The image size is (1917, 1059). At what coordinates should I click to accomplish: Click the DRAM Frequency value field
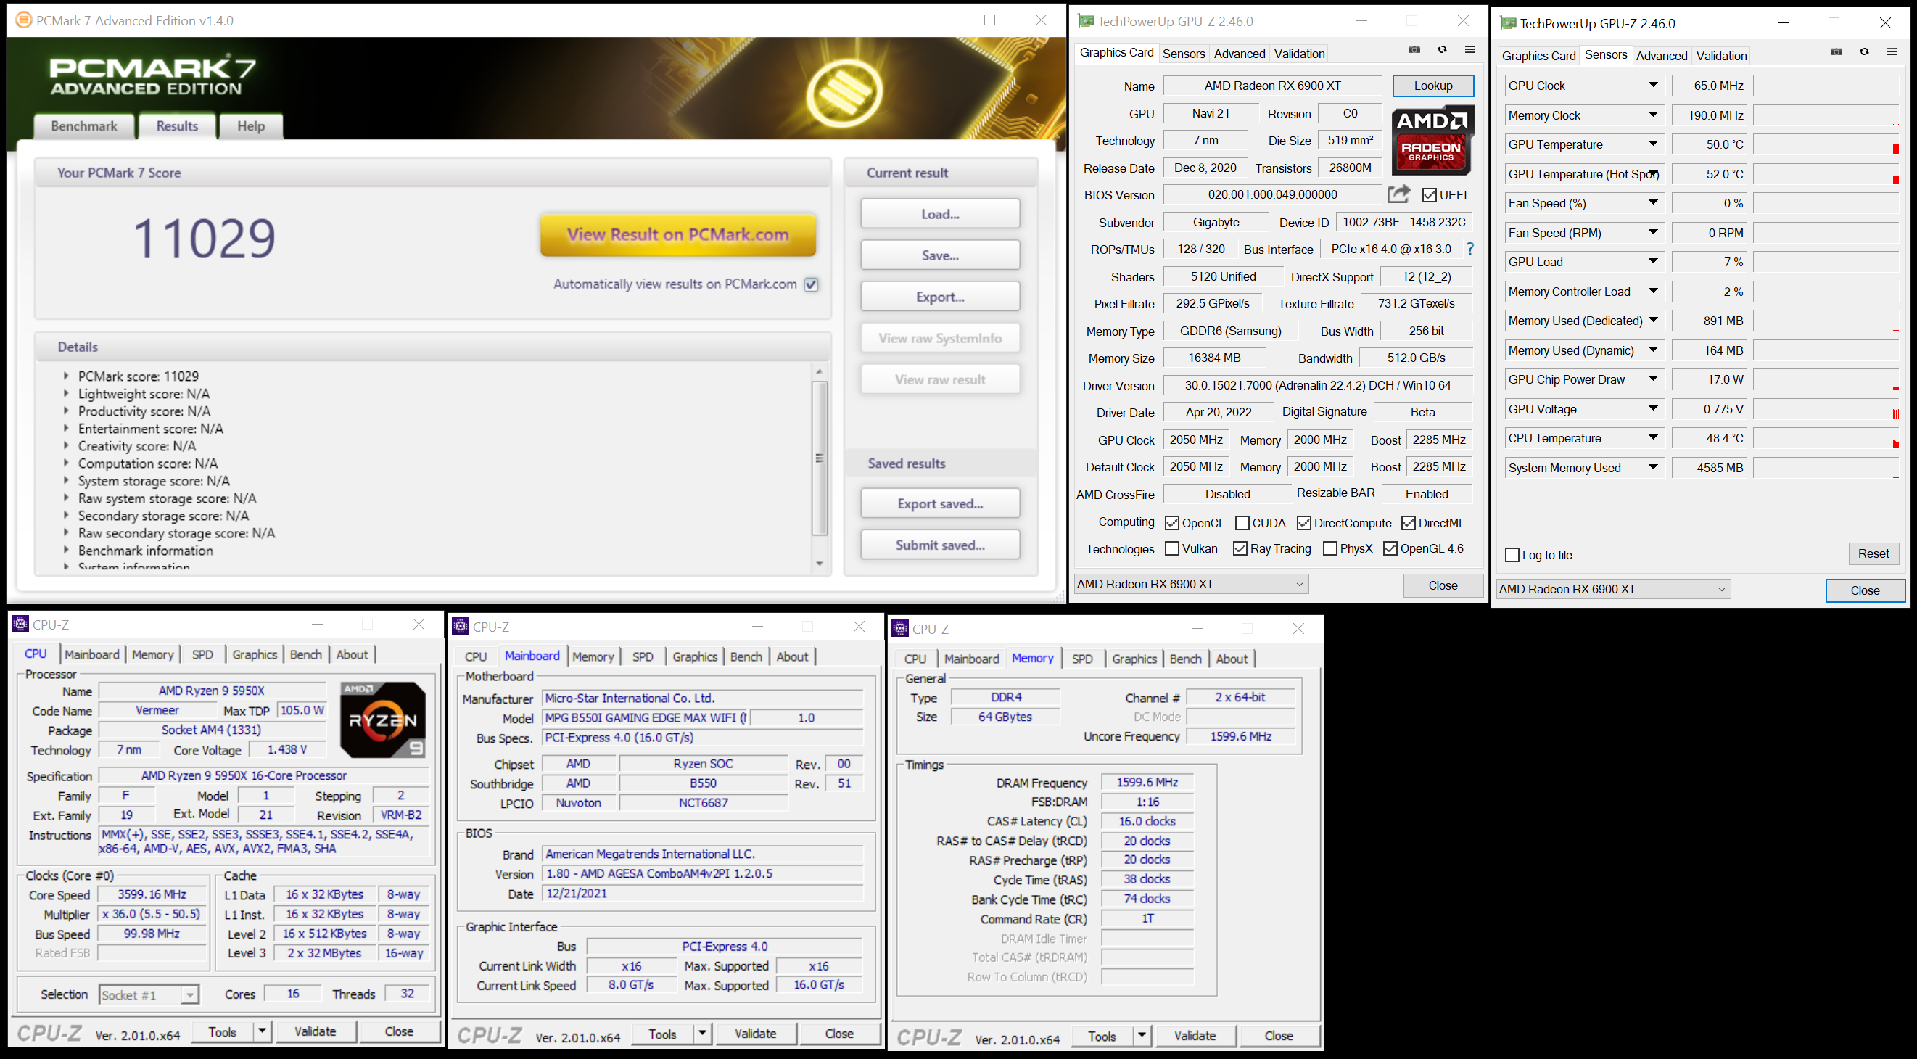click(1147, 782)
